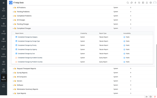Click the More ellipsis in sidebar
This screenshot has width=157, height=98.
pos(4,86)
